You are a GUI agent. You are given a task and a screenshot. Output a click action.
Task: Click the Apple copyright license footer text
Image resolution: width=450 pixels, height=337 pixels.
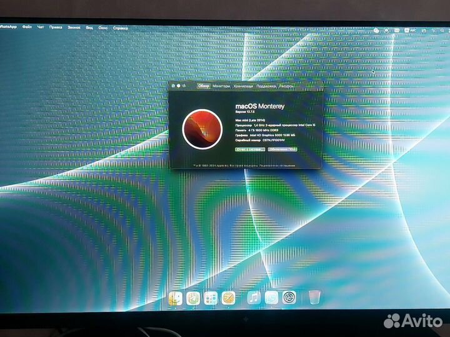tap(244, 165)
